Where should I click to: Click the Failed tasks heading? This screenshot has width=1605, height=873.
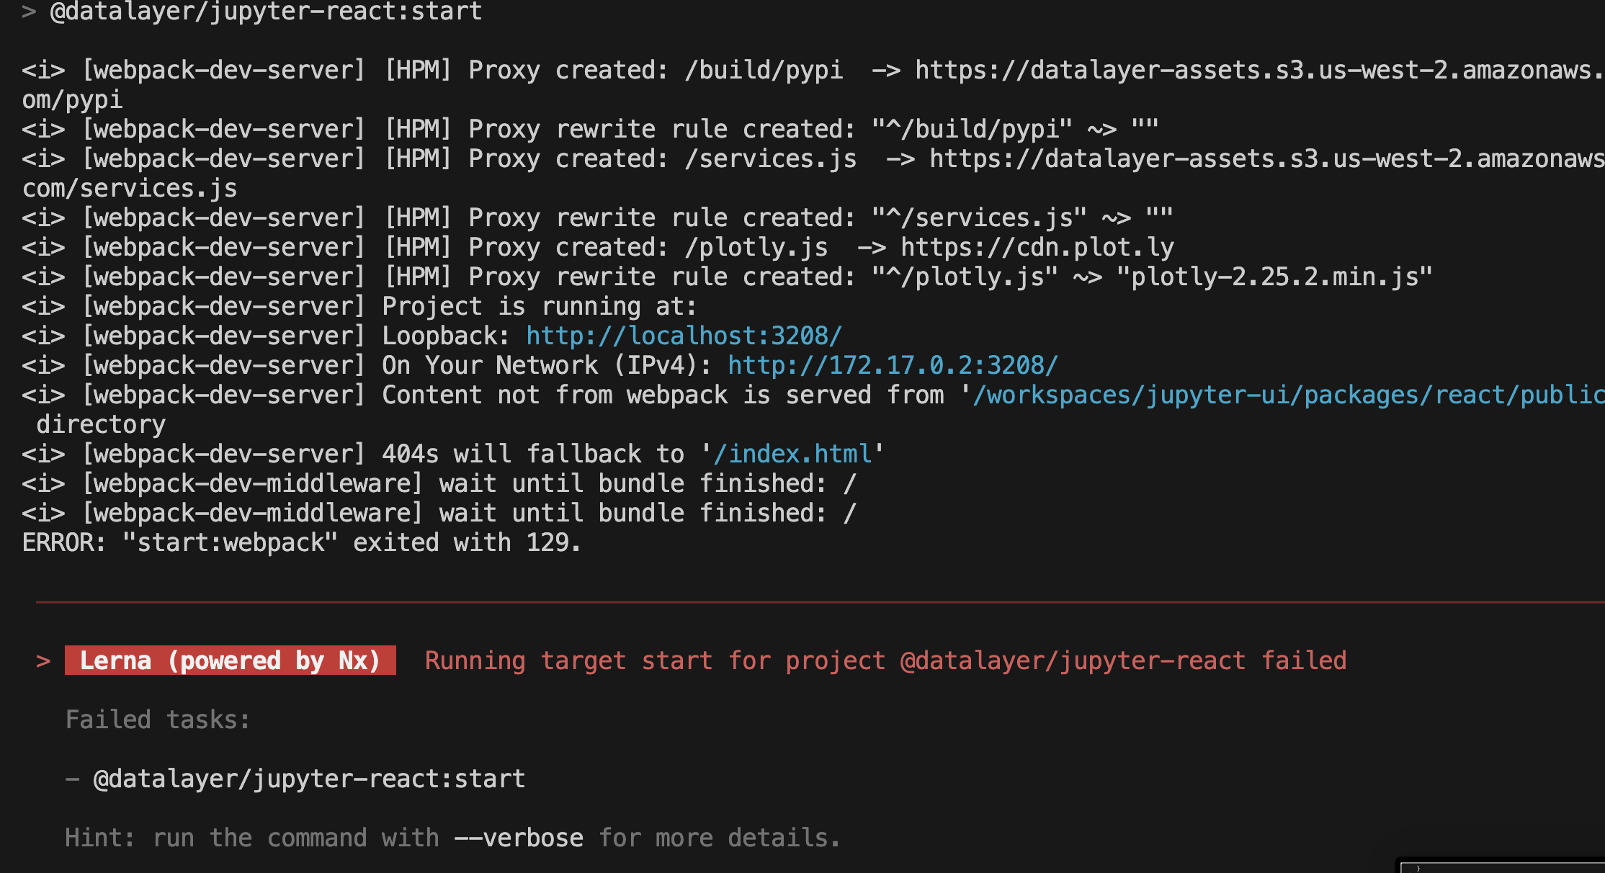(157, 719)
